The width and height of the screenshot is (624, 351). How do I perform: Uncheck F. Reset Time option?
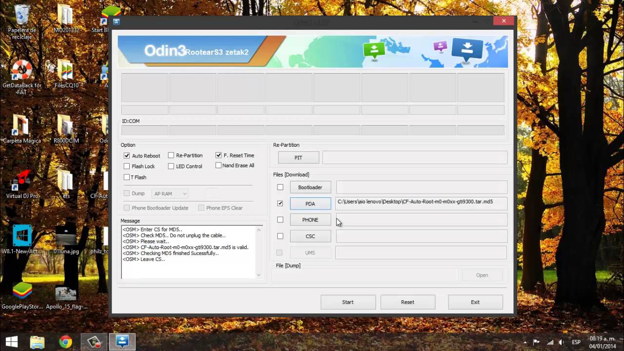[x=218, y=155]
